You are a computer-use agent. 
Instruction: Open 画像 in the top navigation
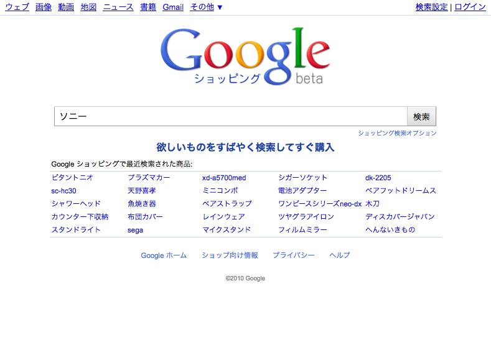tap(44, 7)
